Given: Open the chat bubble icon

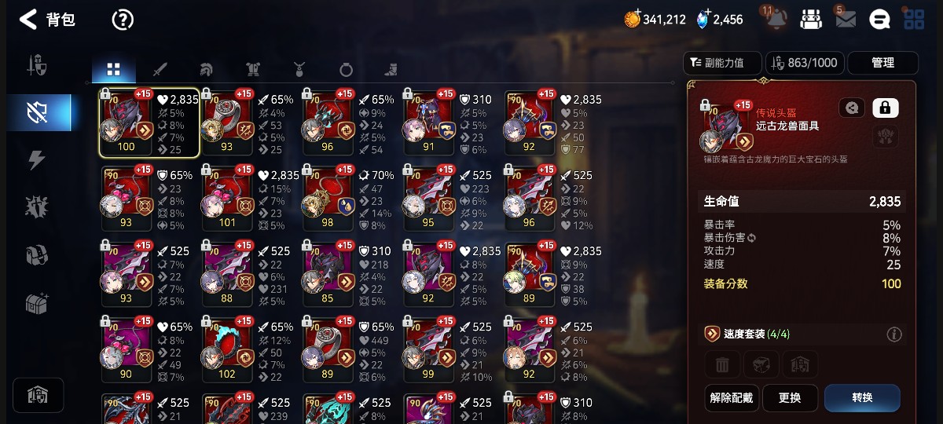Looking at the screenshot, I should point(880,20).
